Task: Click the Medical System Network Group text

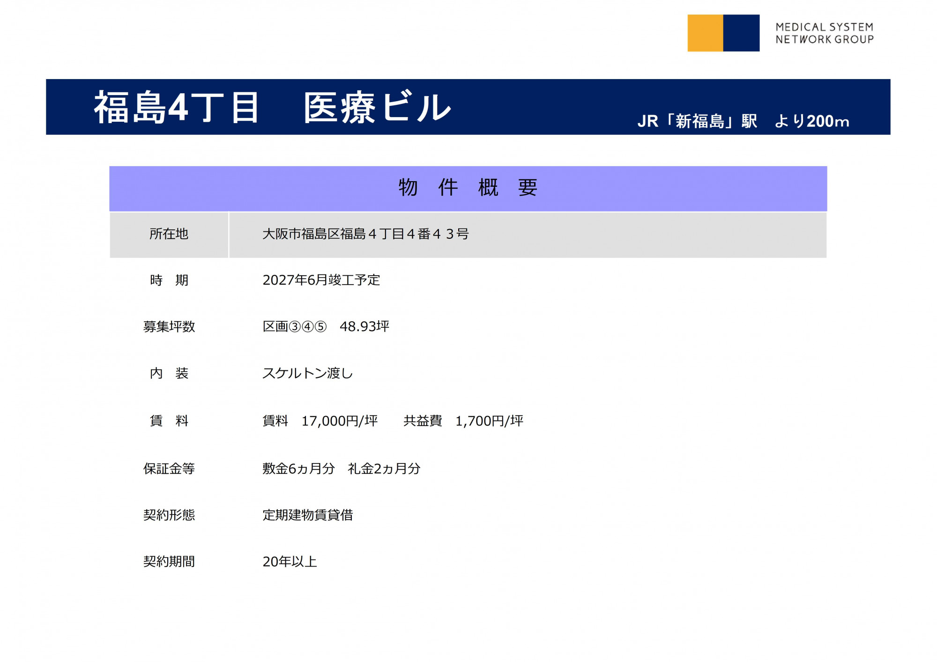Action: click(824, 33)
